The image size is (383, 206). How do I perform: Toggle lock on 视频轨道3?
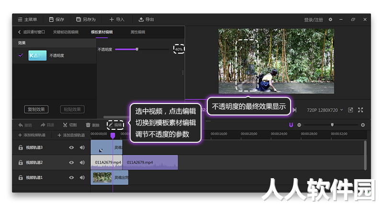pos(21,148)
